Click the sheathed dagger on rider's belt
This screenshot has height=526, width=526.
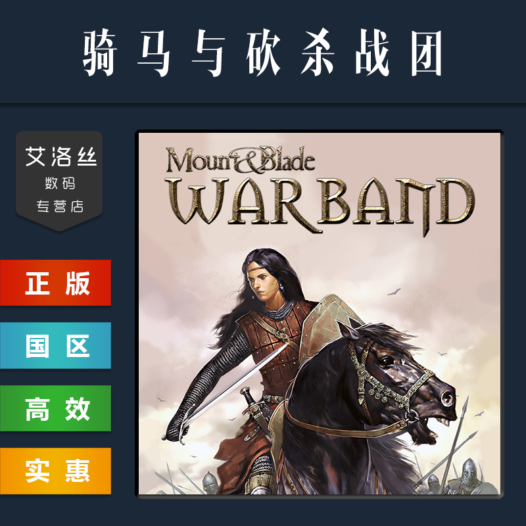(256, 411)
